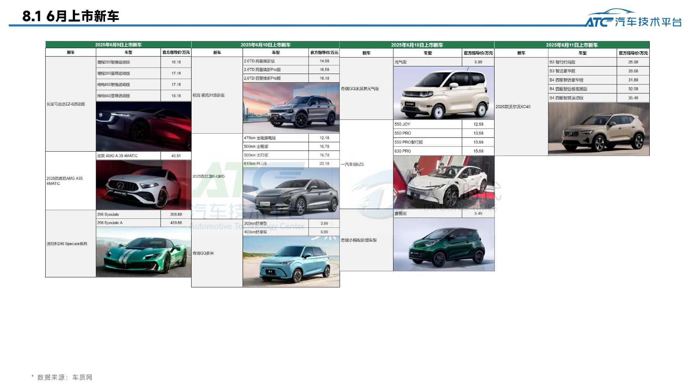
Task: Open the white AMG A35 car photo
Action: tap(143, 185)
